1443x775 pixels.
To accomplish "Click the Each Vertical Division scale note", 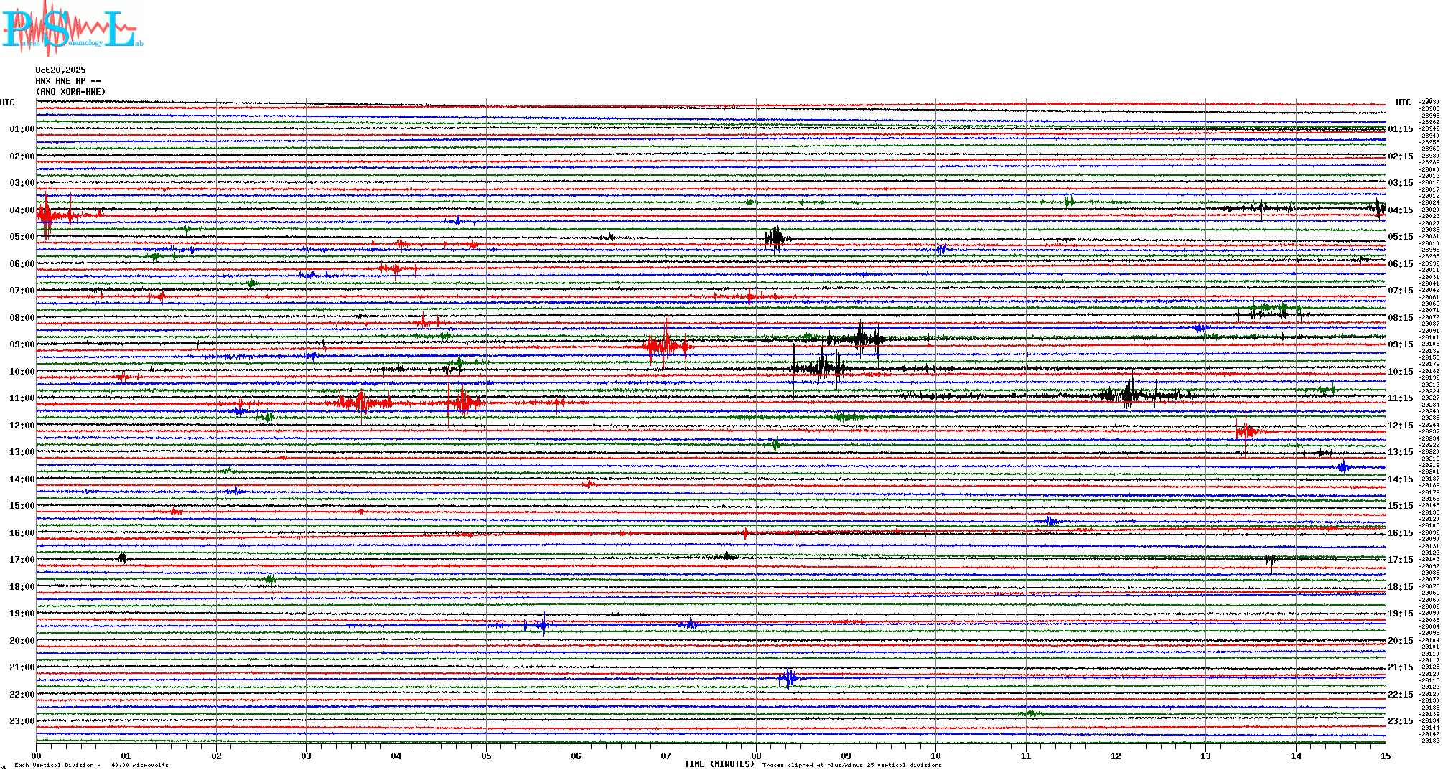I will point(91,765).
